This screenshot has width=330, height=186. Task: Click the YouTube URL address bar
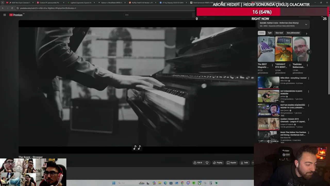click(103, 8)
